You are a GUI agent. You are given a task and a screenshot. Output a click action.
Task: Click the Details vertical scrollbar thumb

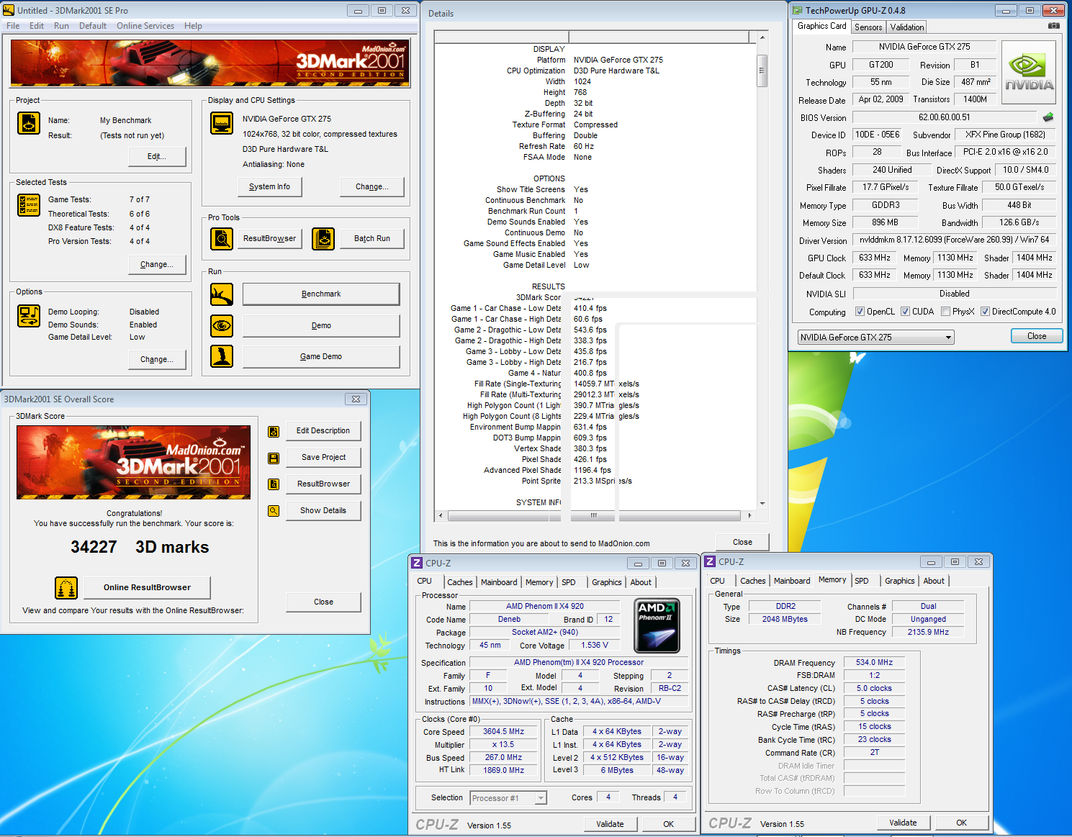[762, 71]
